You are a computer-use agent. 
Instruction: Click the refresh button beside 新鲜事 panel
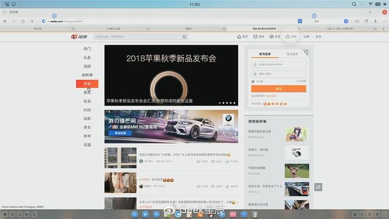[318, 187]
